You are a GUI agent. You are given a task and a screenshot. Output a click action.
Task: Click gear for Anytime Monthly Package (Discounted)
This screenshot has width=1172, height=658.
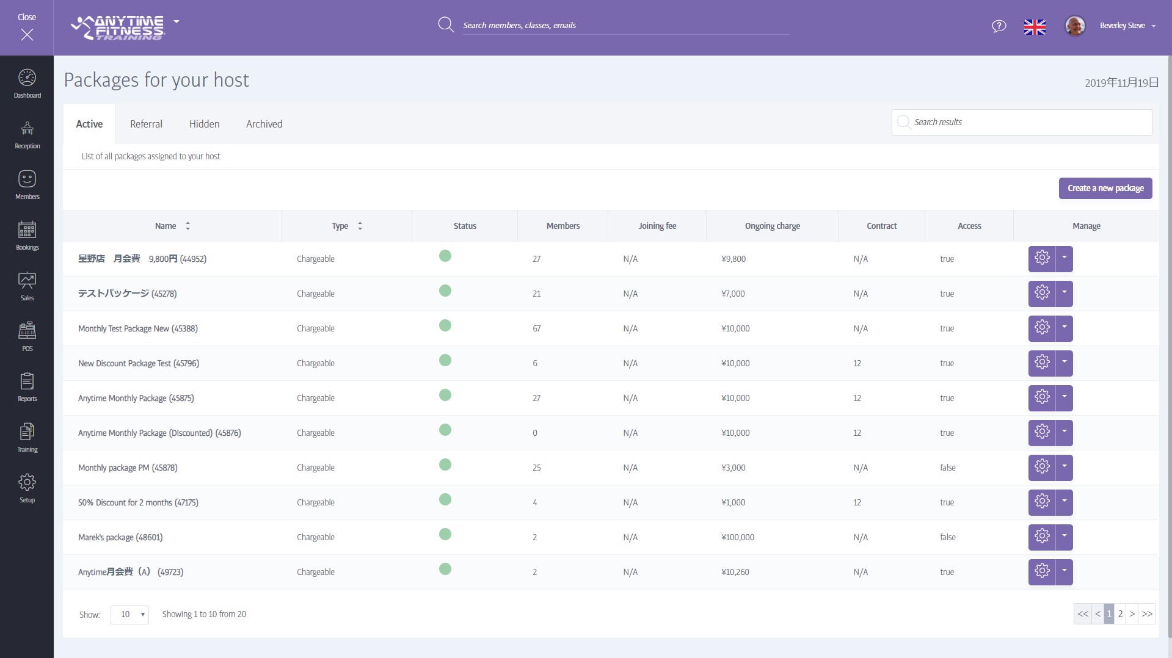tap(1042, 432)
